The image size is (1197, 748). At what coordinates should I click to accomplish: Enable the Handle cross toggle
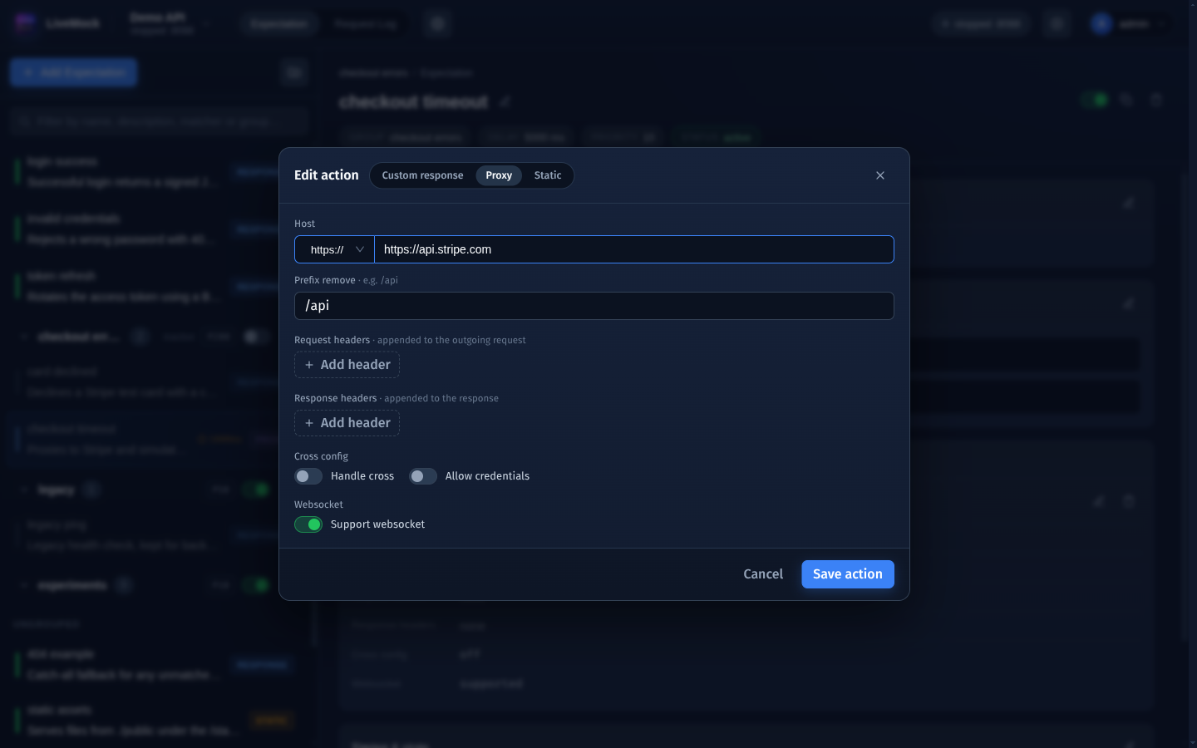point(308,476)
